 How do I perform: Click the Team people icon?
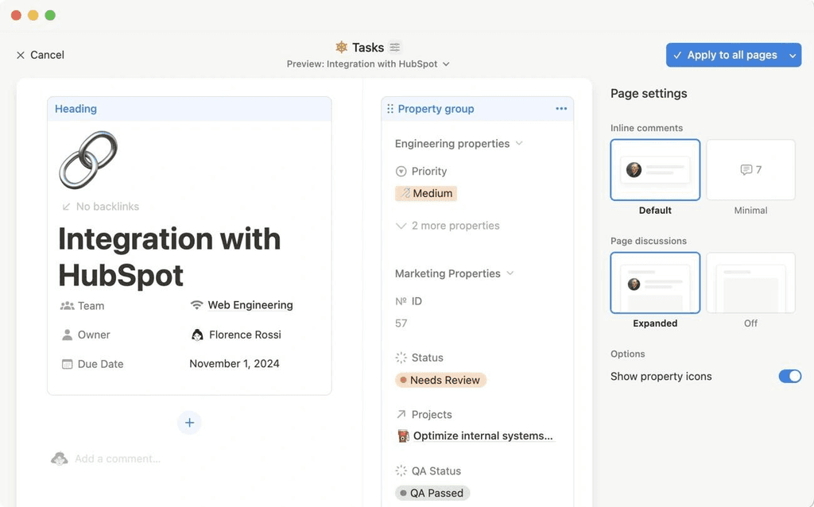68,306
